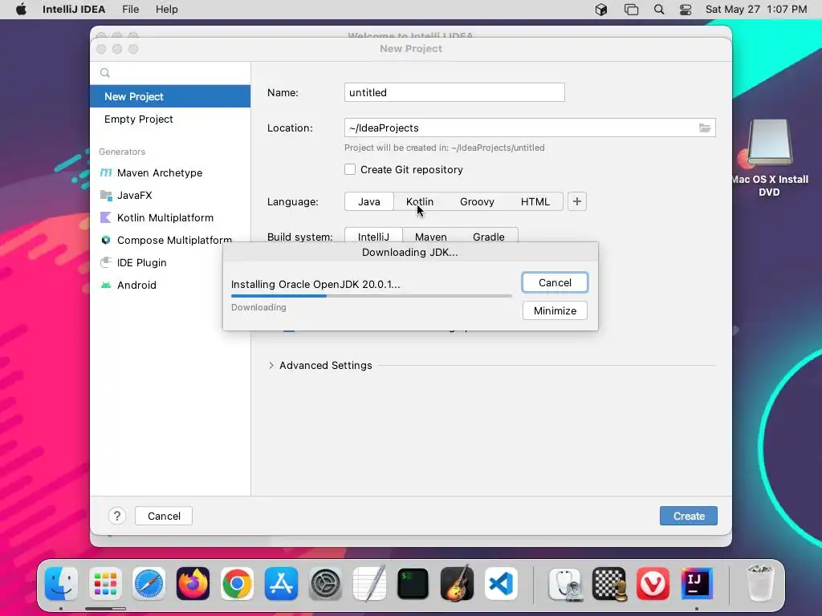Select Java as the language
This screenshot has width=822, height=616.
(x=369, y=201)
